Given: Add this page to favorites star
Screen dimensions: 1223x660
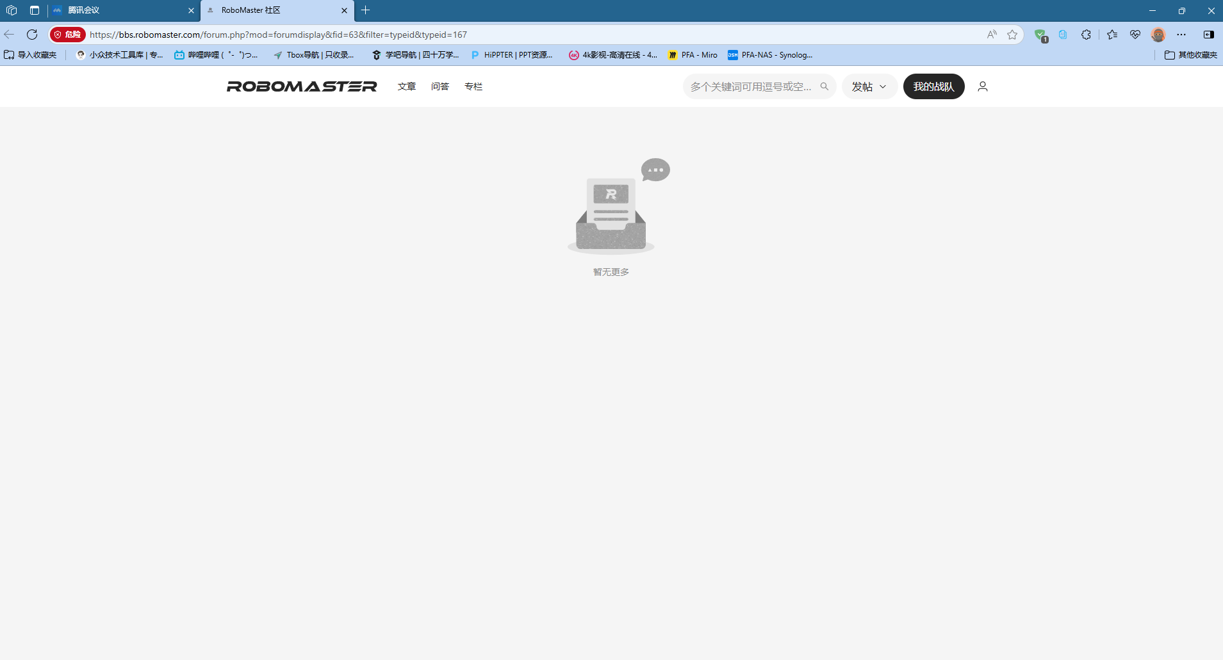Looking at the screenshot, I should [1012, 35].
